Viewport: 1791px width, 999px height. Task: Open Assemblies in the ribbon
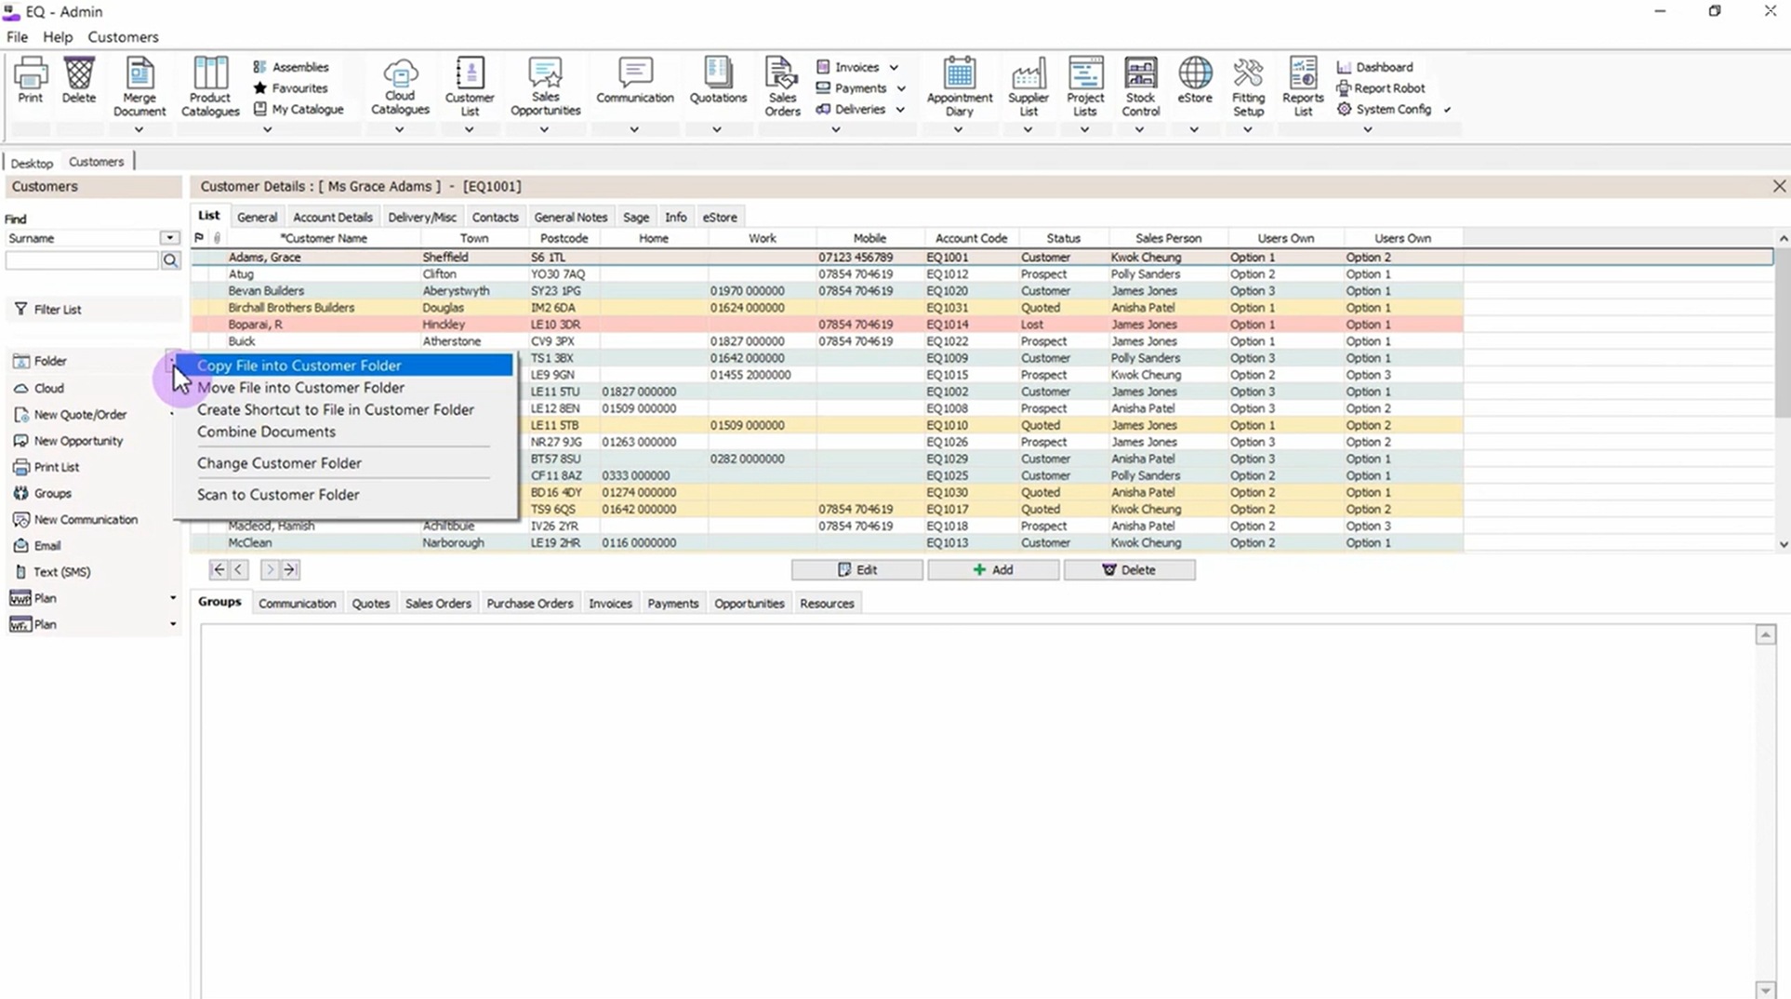click(x=291, y=67)
